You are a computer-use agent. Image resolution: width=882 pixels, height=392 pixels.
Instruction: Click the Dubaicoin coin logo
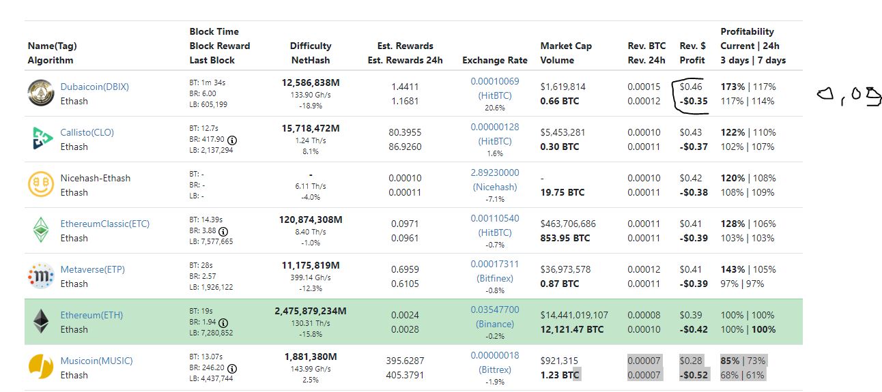click(x=41, y=93)
